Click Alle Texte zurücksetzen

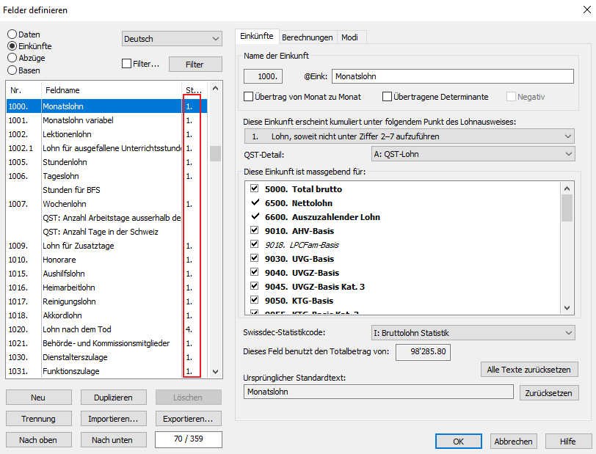[529, 370]
